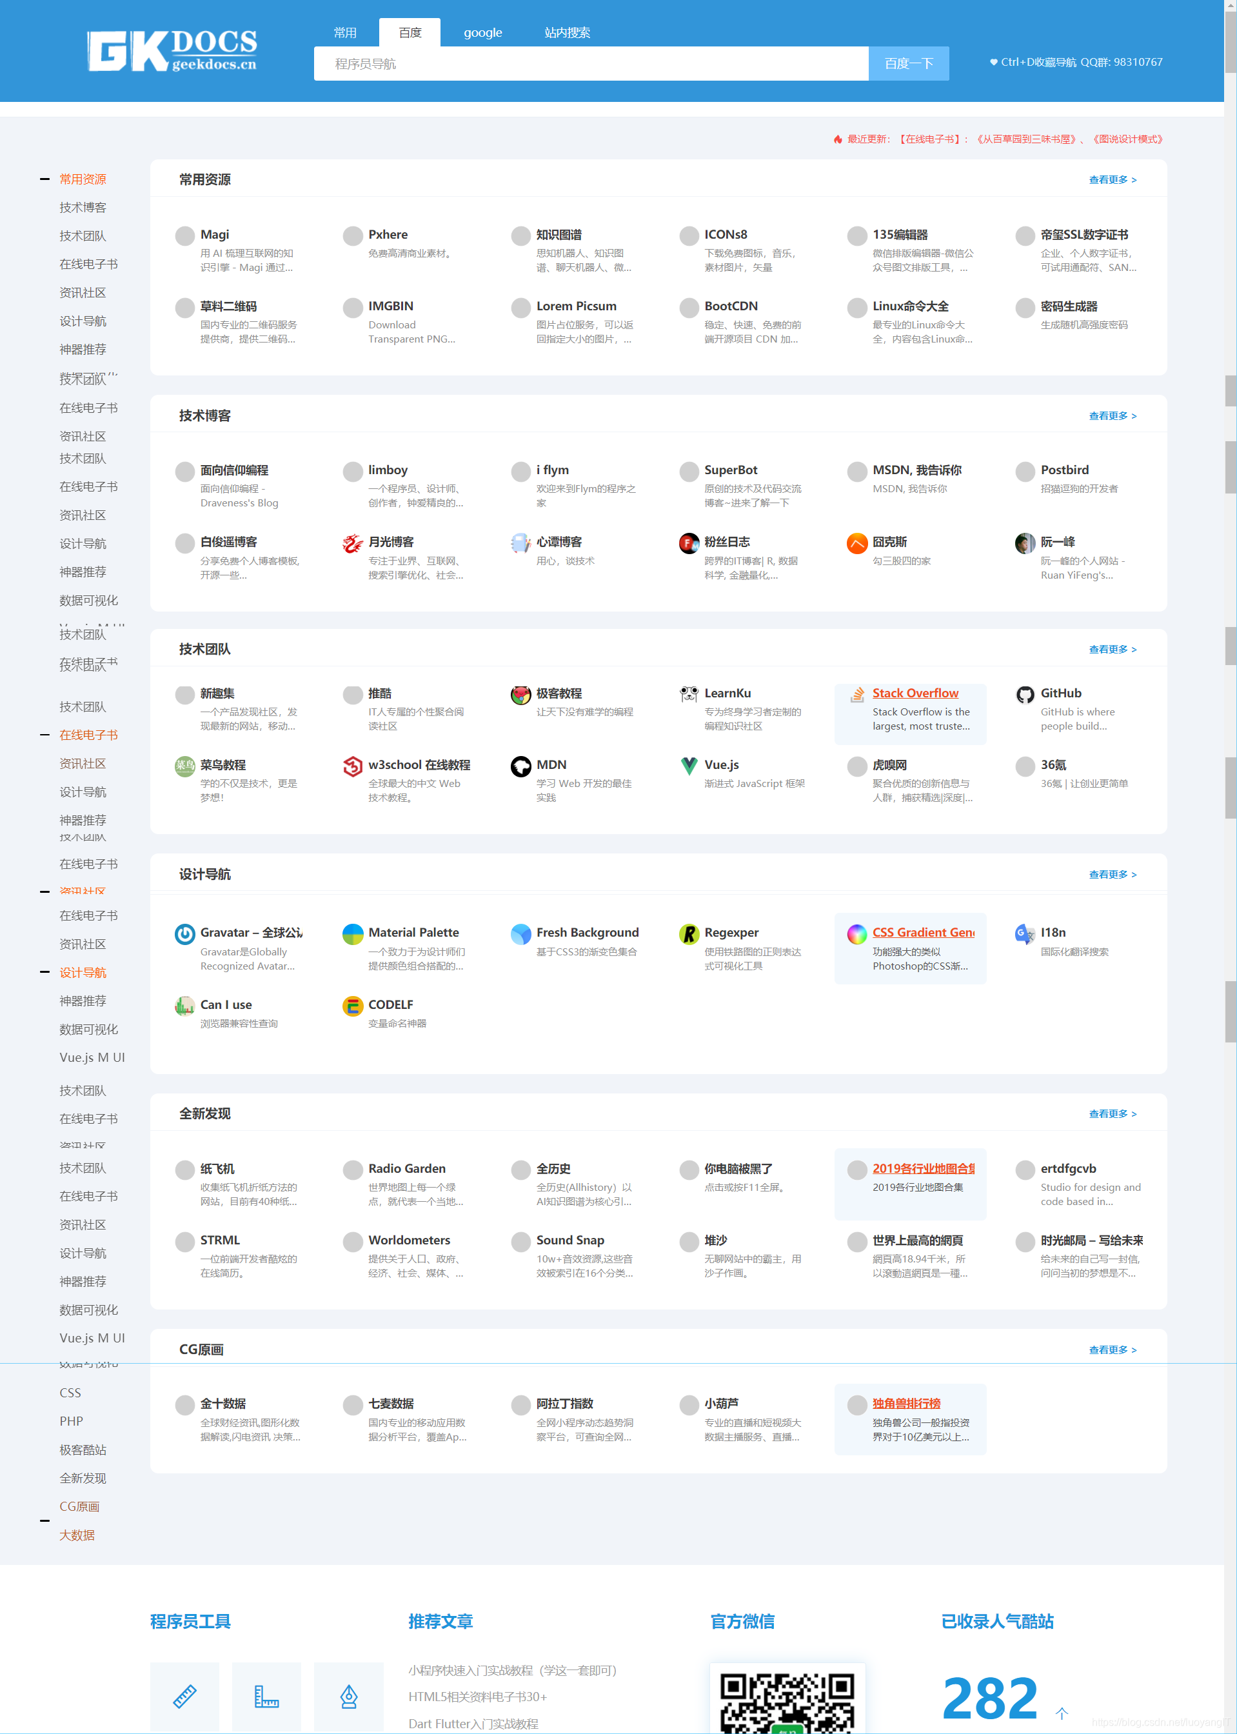Click the page vertical scrollbar
The image size is (1237, 1734).
tap(1230, 867)
